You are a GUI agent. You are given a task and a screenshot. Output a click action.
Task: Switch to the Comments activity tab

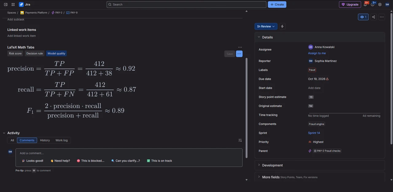(27, 140)
